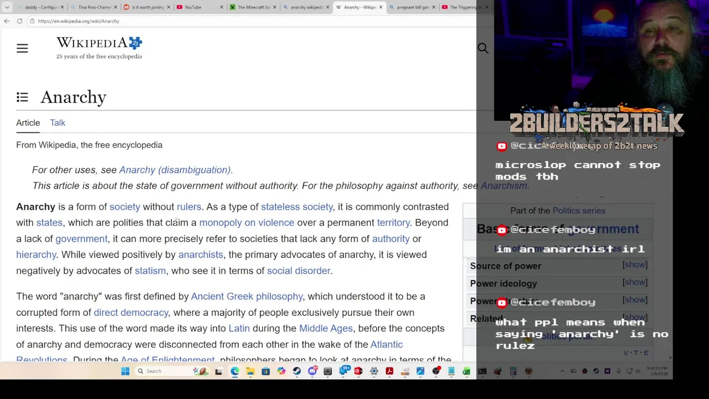Open the states link
This screenshot has height=399, width=709.
(49, 223)
